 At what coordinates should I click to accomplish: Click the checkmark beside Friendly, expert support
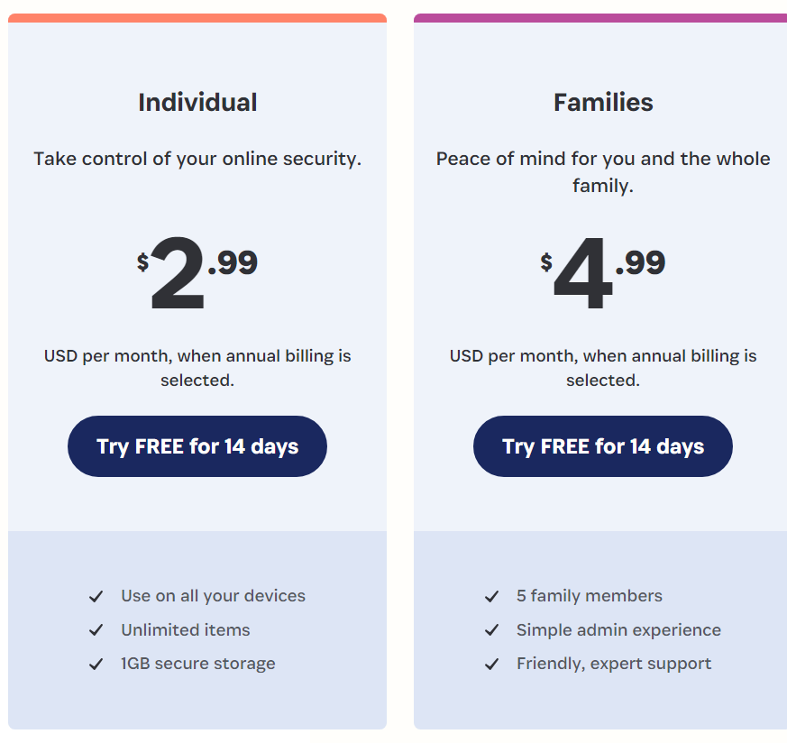point(492,664)
